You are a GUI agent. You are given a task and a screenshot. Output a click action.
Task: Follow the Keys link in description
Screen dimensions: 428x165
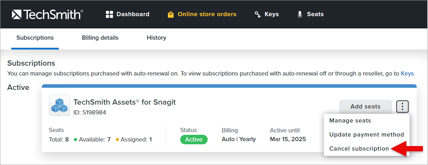point(407,74)
